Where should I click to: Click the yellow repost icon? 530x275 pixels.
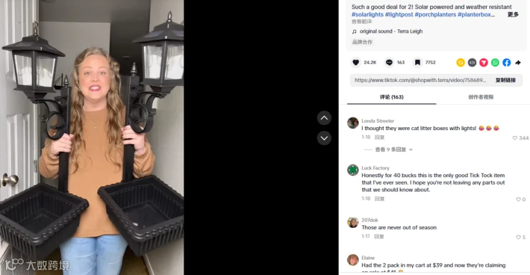point(461,62)
